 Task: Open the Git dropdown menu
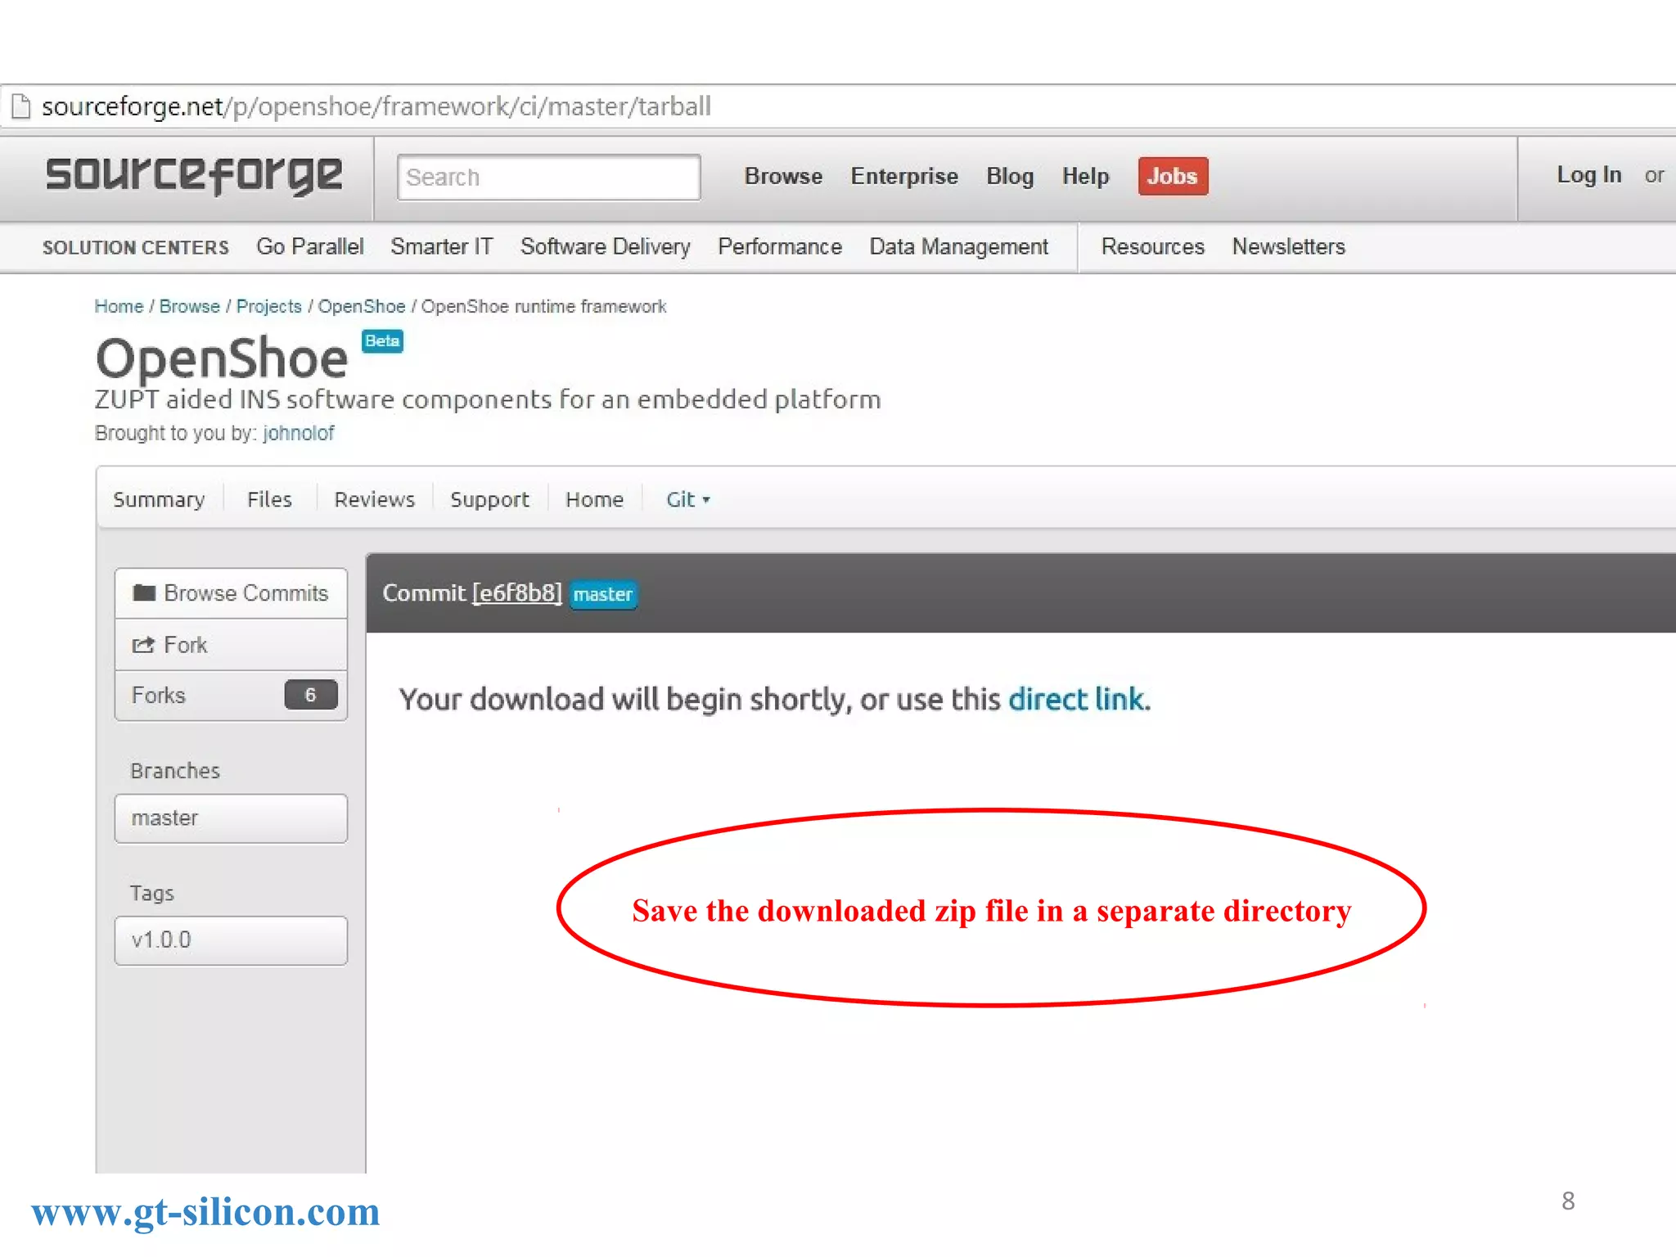pos(687,499)
